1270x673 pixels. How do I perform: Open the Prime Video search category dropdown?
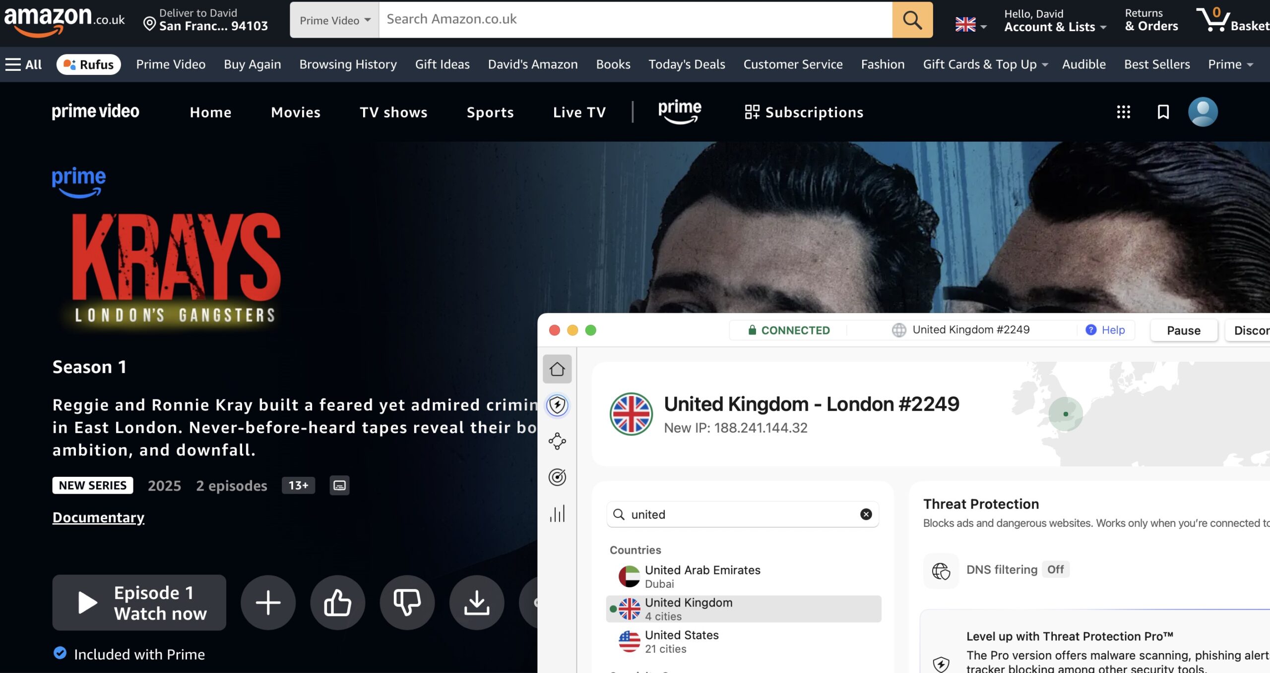click(x=335, y=20)
